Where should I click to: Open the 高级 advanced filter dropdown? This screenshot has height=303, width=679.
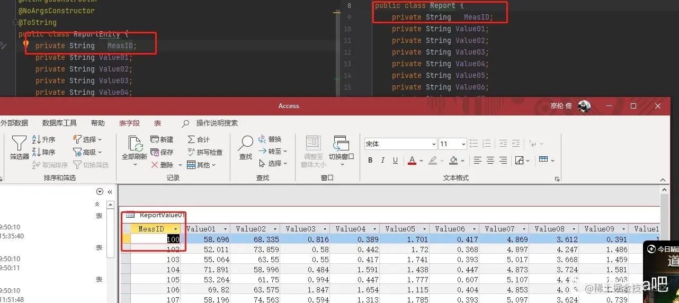tap(87, 152)
